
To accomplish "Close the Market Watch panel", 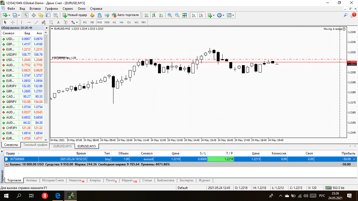I will [x=46, y=28].
